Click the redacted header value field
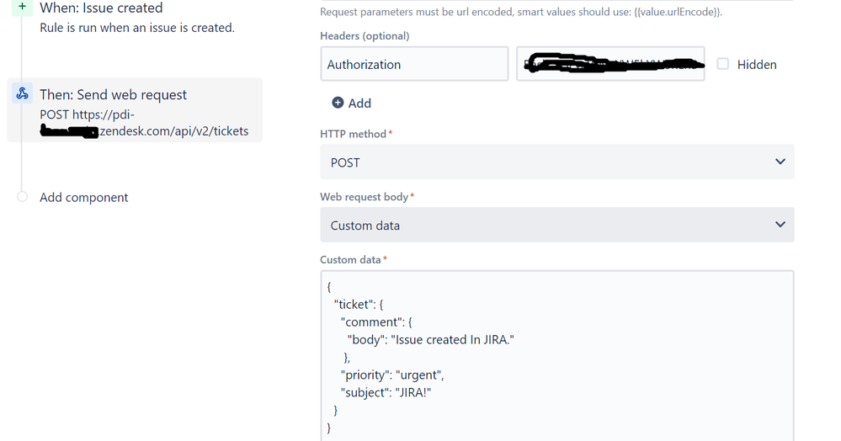 [610, 64]
